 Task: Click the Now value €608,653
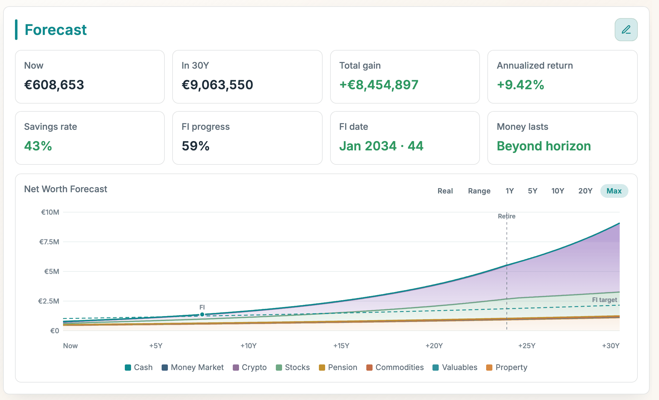(x=54, y=85)
